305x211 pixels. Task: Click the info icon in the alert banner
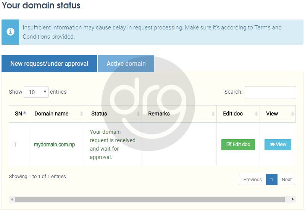click(x=10, y=32)
